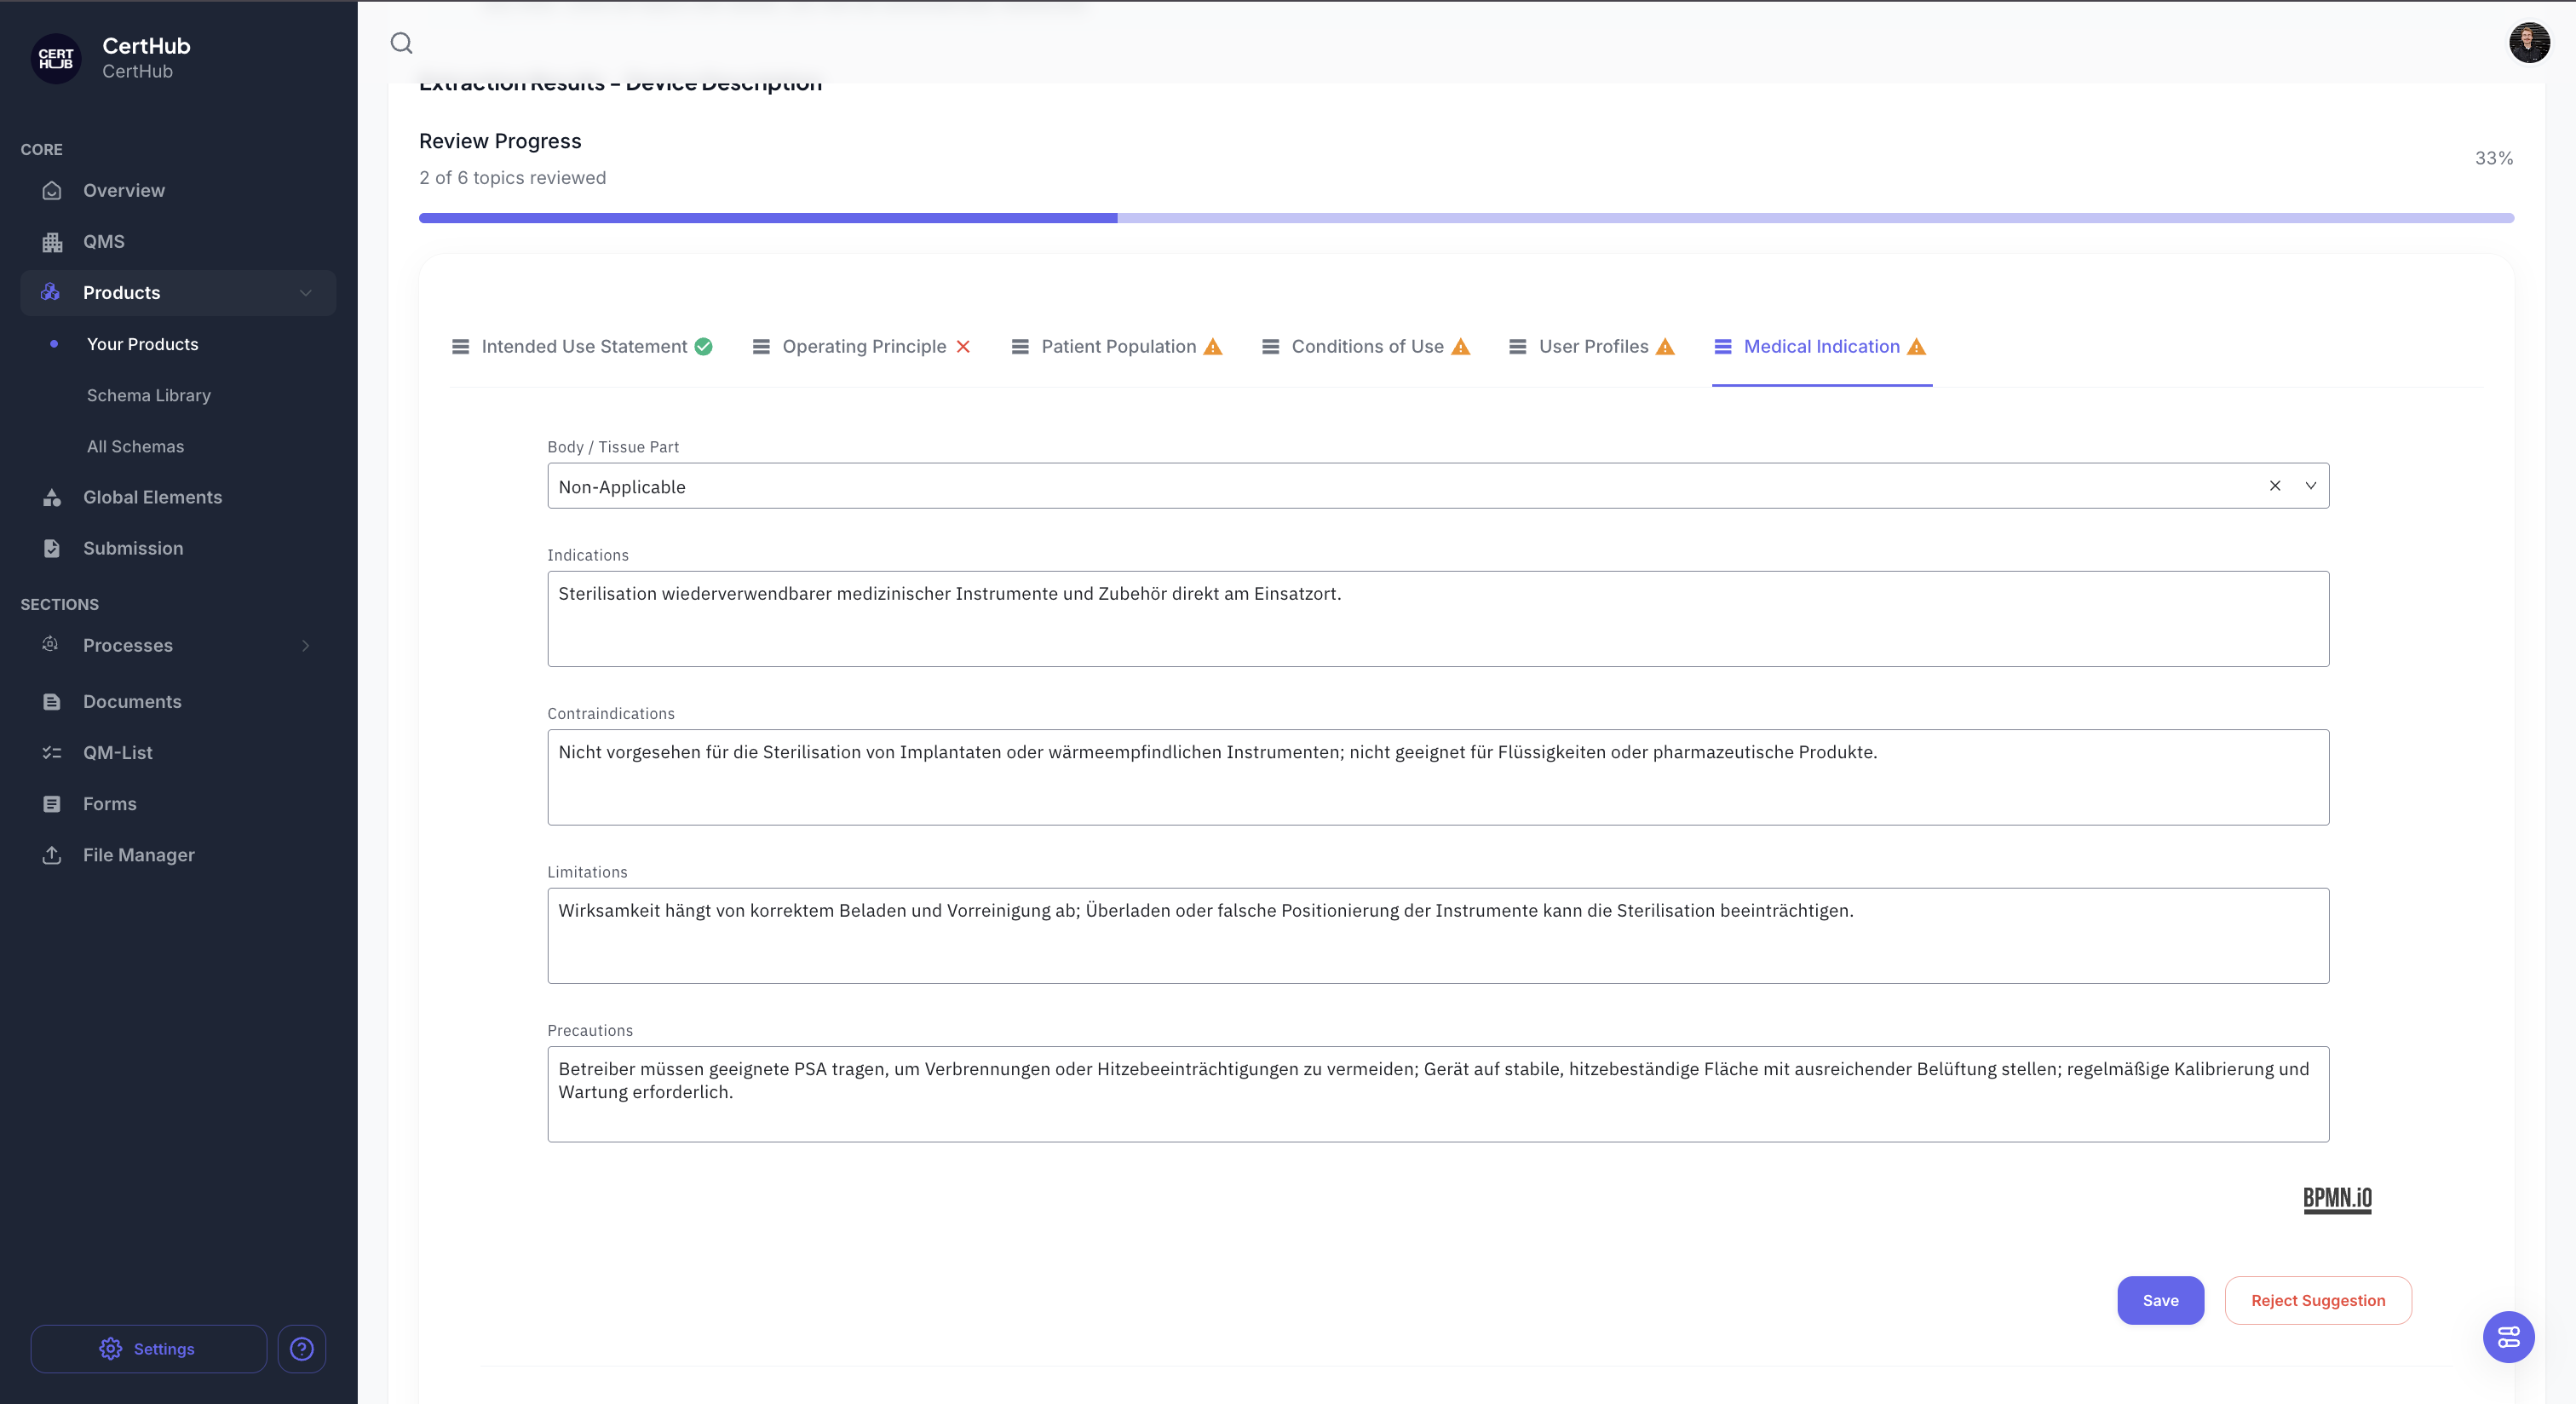Select the QM-List sidebar icon

[51, 752]
